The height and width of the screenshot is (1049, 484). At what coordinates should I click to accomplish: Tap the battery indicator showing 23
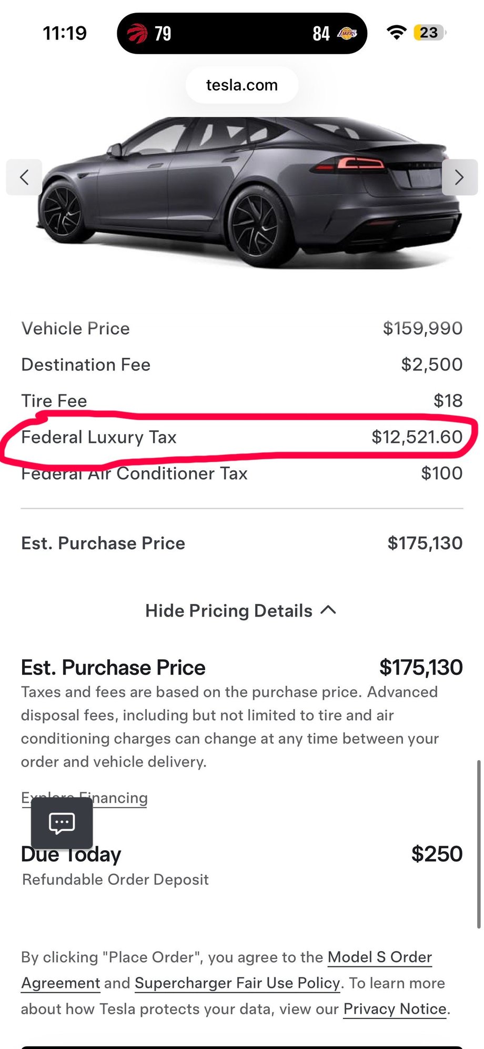coord(429,33)
